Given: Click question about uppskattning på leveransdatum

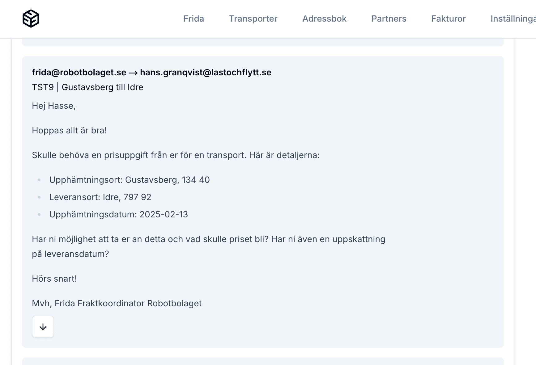Looking at the screenshot, I should click(x=209, y=246).
